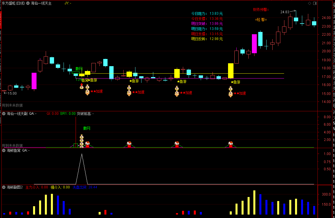The width and height of the screenshot is (335, 218).
Task: Click the 20.00 price axis label
Action: 326,51
